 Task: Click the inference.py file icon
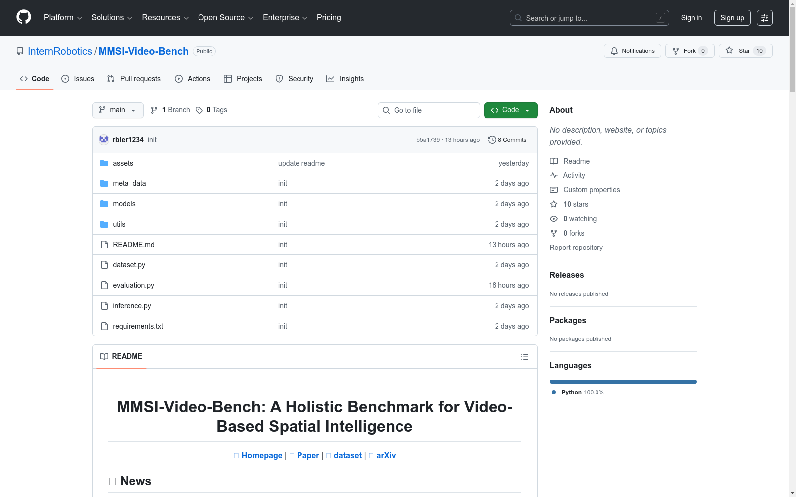click(x=104, y=306)
